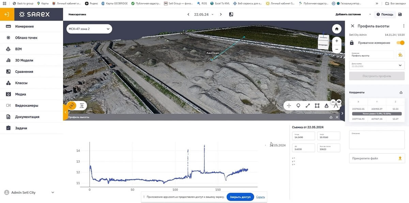Viewport: 409px width, 203px height.
Task: Open Измерения in the sidebar
Action: (31, 27)
